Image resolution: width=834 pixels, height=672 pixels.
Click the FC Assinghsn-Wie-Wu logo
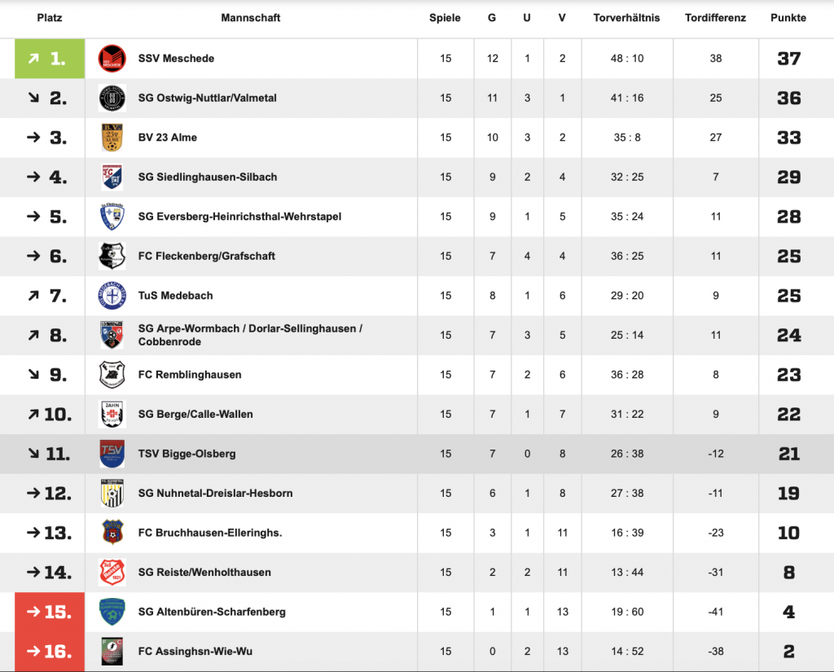coord(112,651)
